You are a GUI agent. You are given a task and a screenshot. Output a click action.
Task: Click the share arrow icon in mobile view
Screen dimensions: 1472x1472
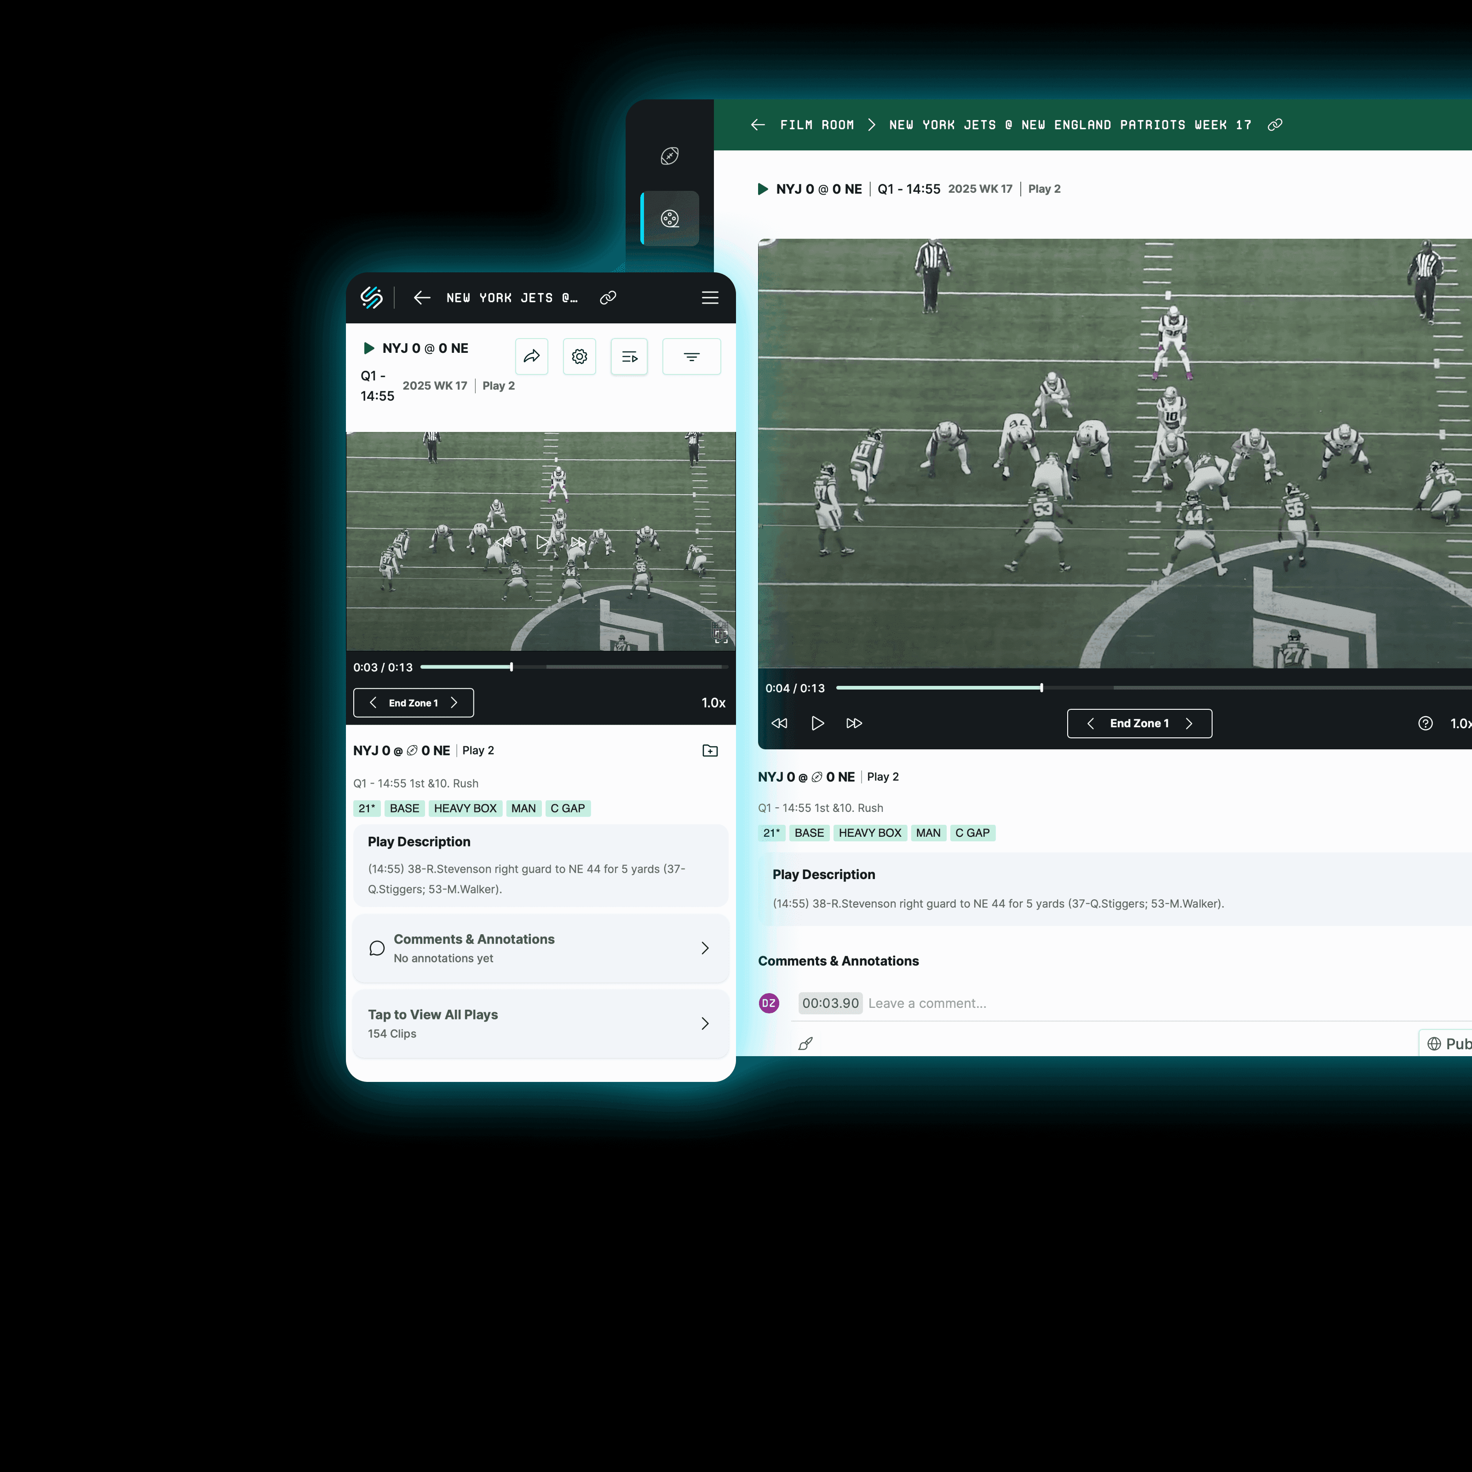point(531,356)
